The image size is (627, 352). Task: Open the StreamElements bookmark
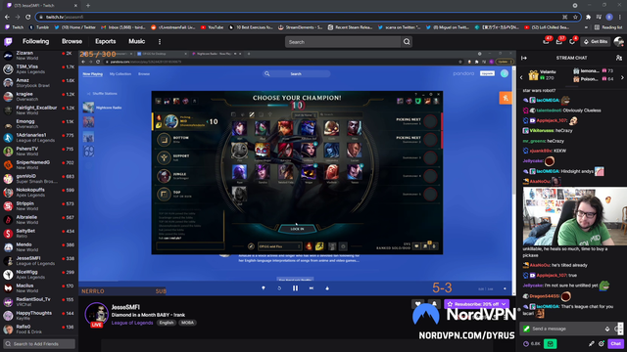pos(300,27)
